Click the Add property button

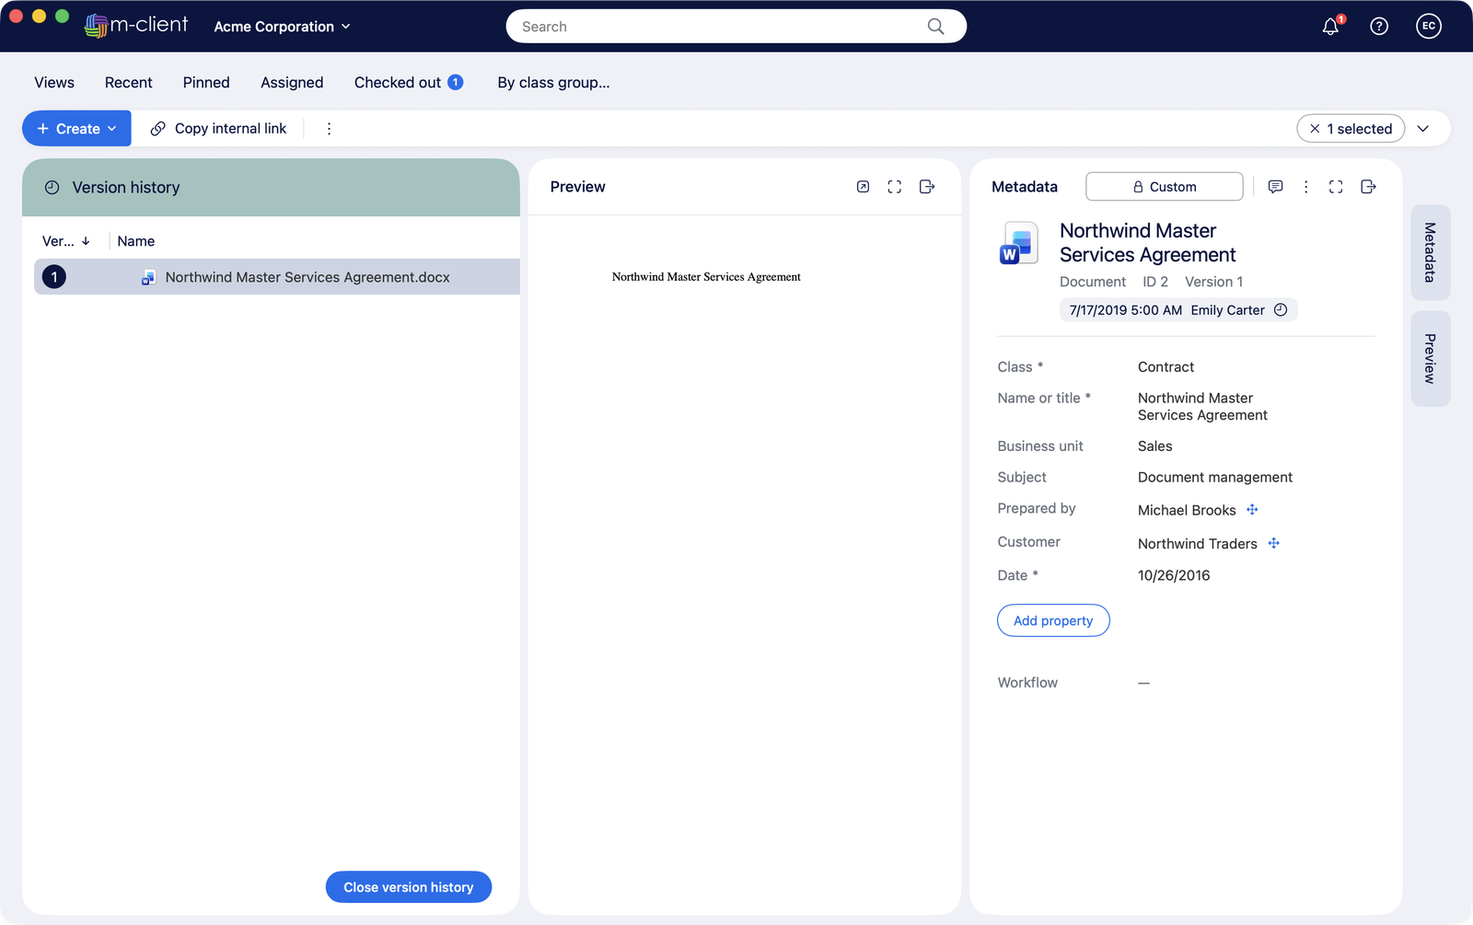tap(1053, 620)
